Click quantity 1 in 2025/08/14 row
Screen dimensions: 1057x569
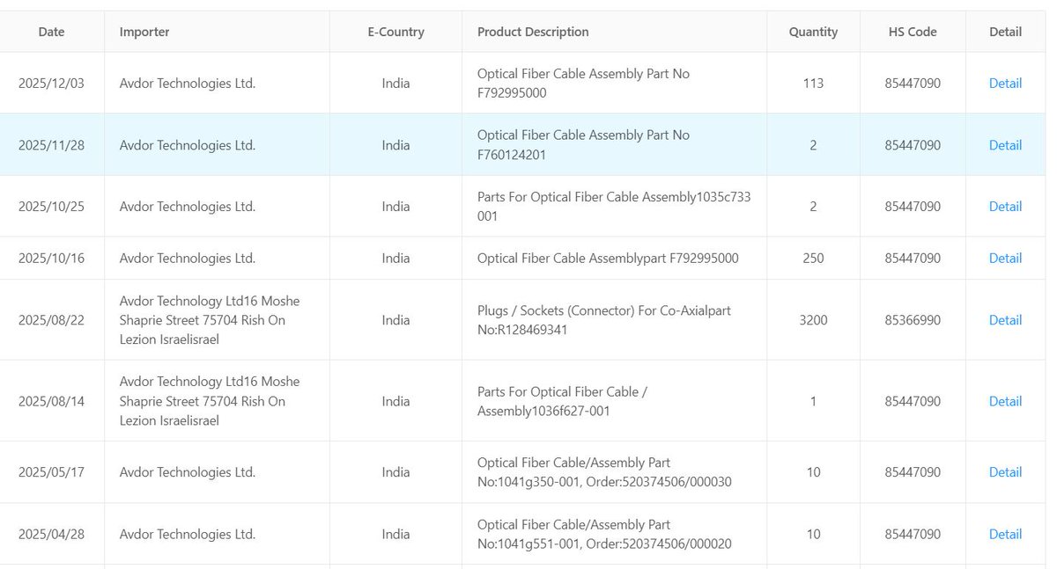pyautogui.click(x=813, y=401)
